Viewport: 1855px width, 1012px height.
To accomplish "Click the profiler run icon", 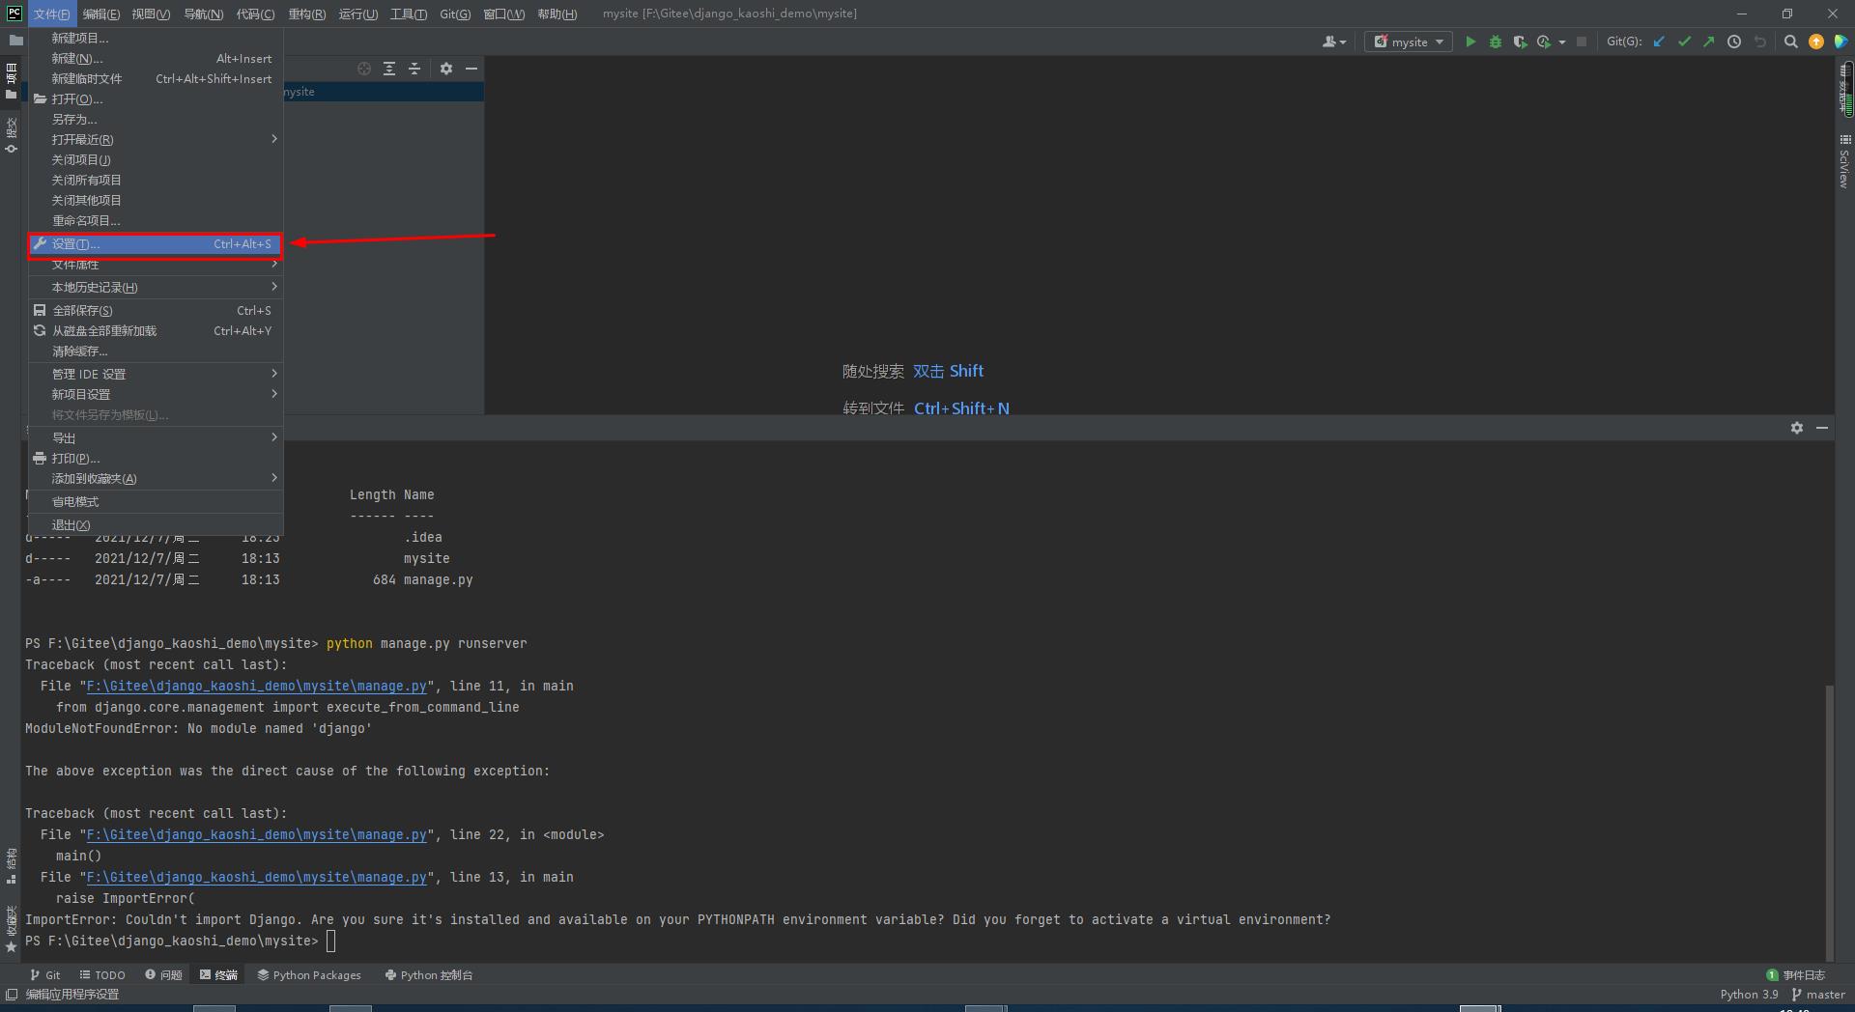I will click(x=1544, y=42).
